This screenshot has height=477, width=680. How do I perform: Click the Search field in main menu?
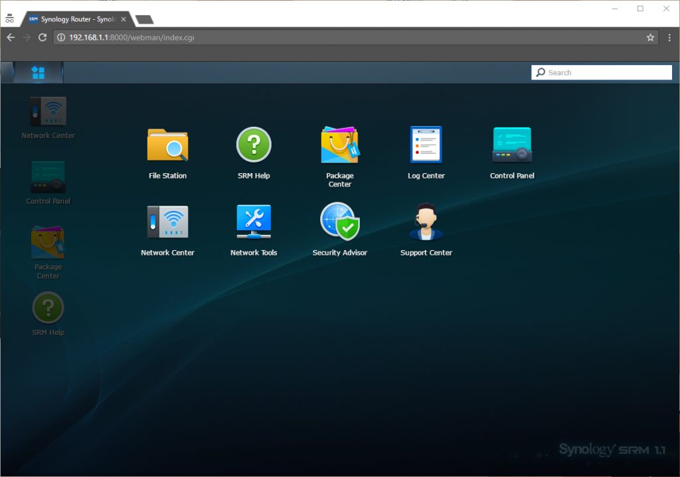[x=602, y=72]
